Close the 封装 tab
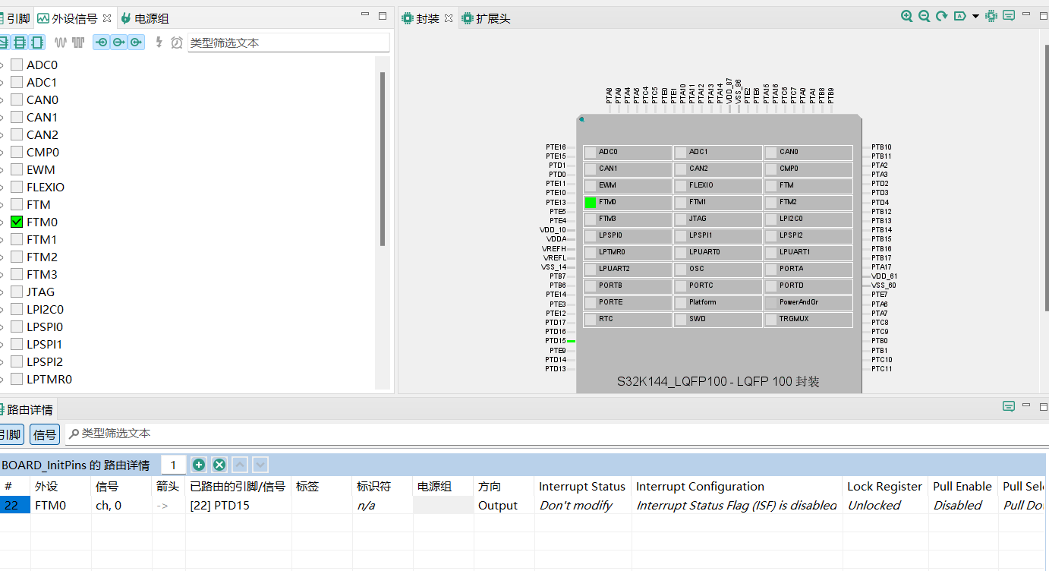This screenshot has height=571, width=1049. pos(449,18)
